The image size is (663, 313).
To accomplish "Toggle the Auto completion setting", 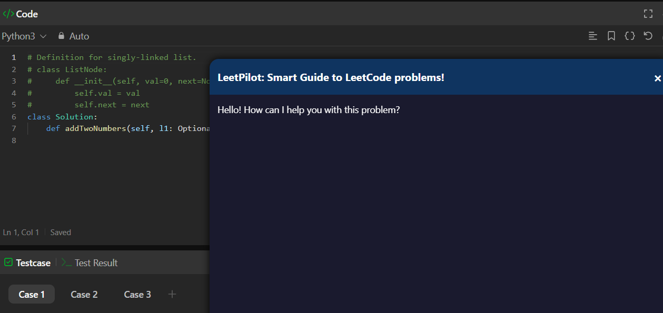I will (x=79, y=36).
